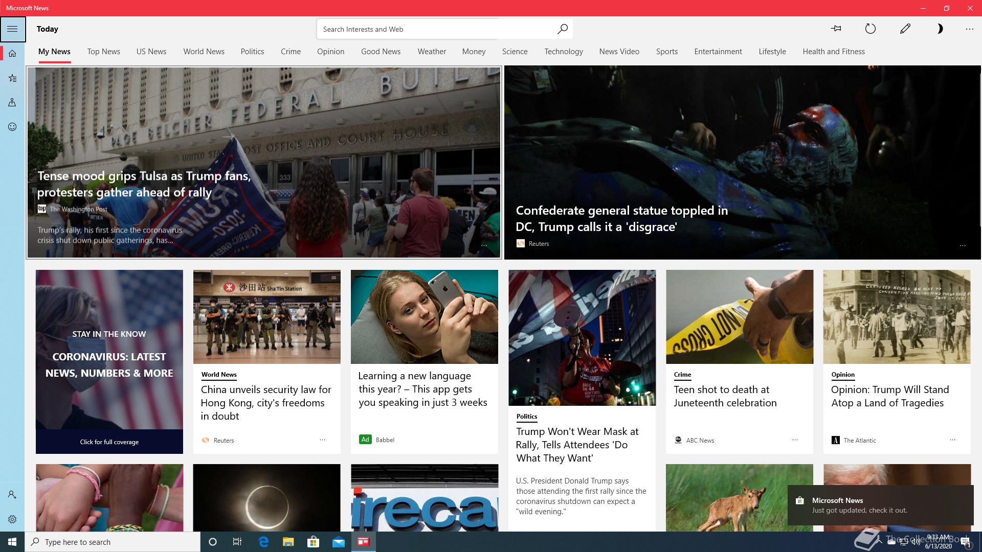Click the World News category label
Viewport: 982px width, 552px height.
tap(219, 375)
